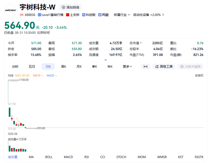Click arrow next to 自动化设备 +2.00%
This screenshot has height=163, width=210.
click(163, 15)
